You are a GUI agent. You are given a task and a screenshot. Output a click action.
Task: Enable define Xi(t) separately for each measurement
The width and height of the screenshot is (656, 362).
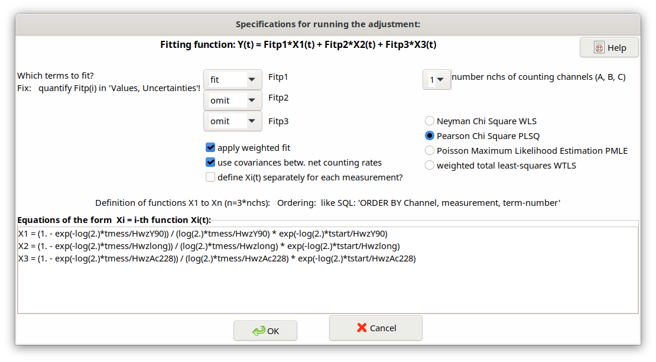tap(210, 177)
